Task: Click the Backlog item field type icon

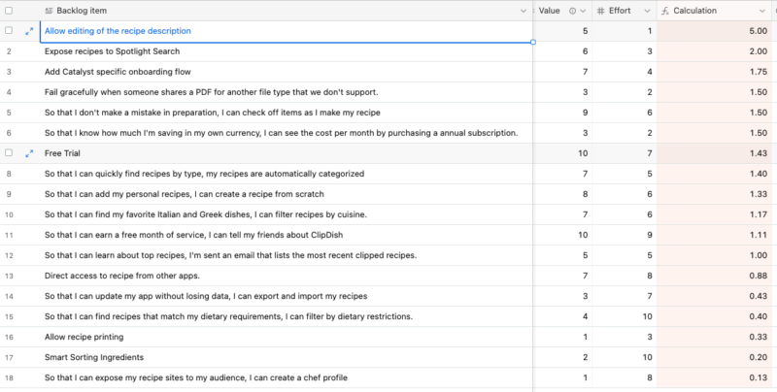Action: coord(49,11)
